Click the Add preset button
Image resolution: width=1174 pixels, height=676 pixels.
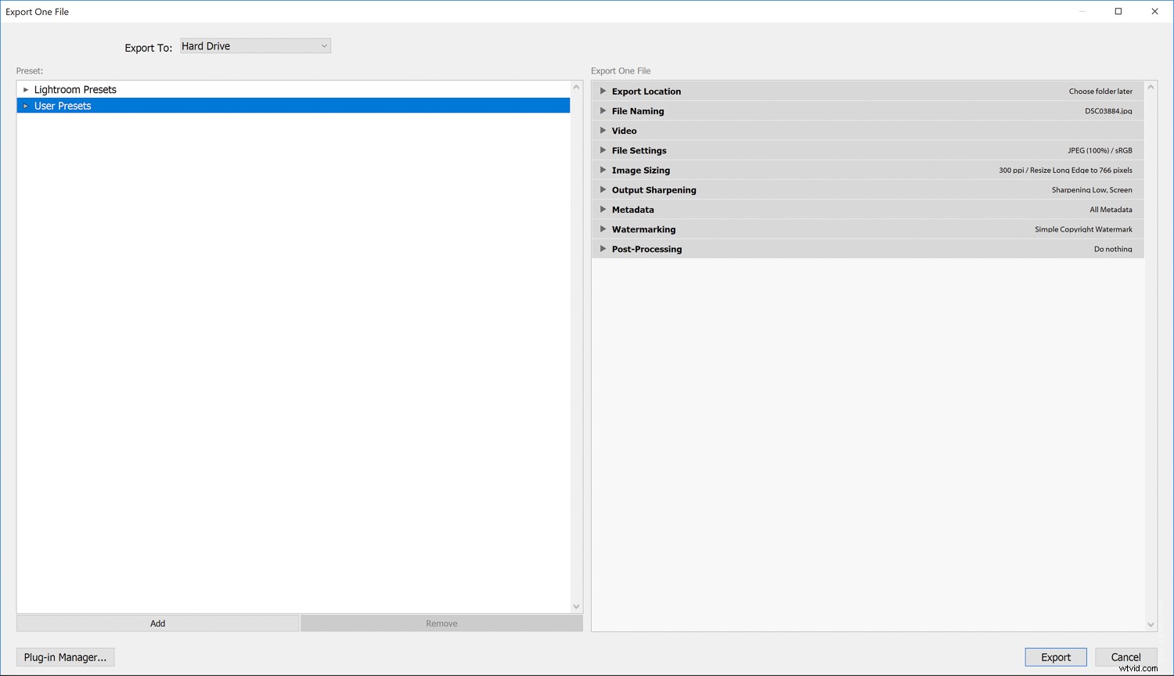point(158,624)
